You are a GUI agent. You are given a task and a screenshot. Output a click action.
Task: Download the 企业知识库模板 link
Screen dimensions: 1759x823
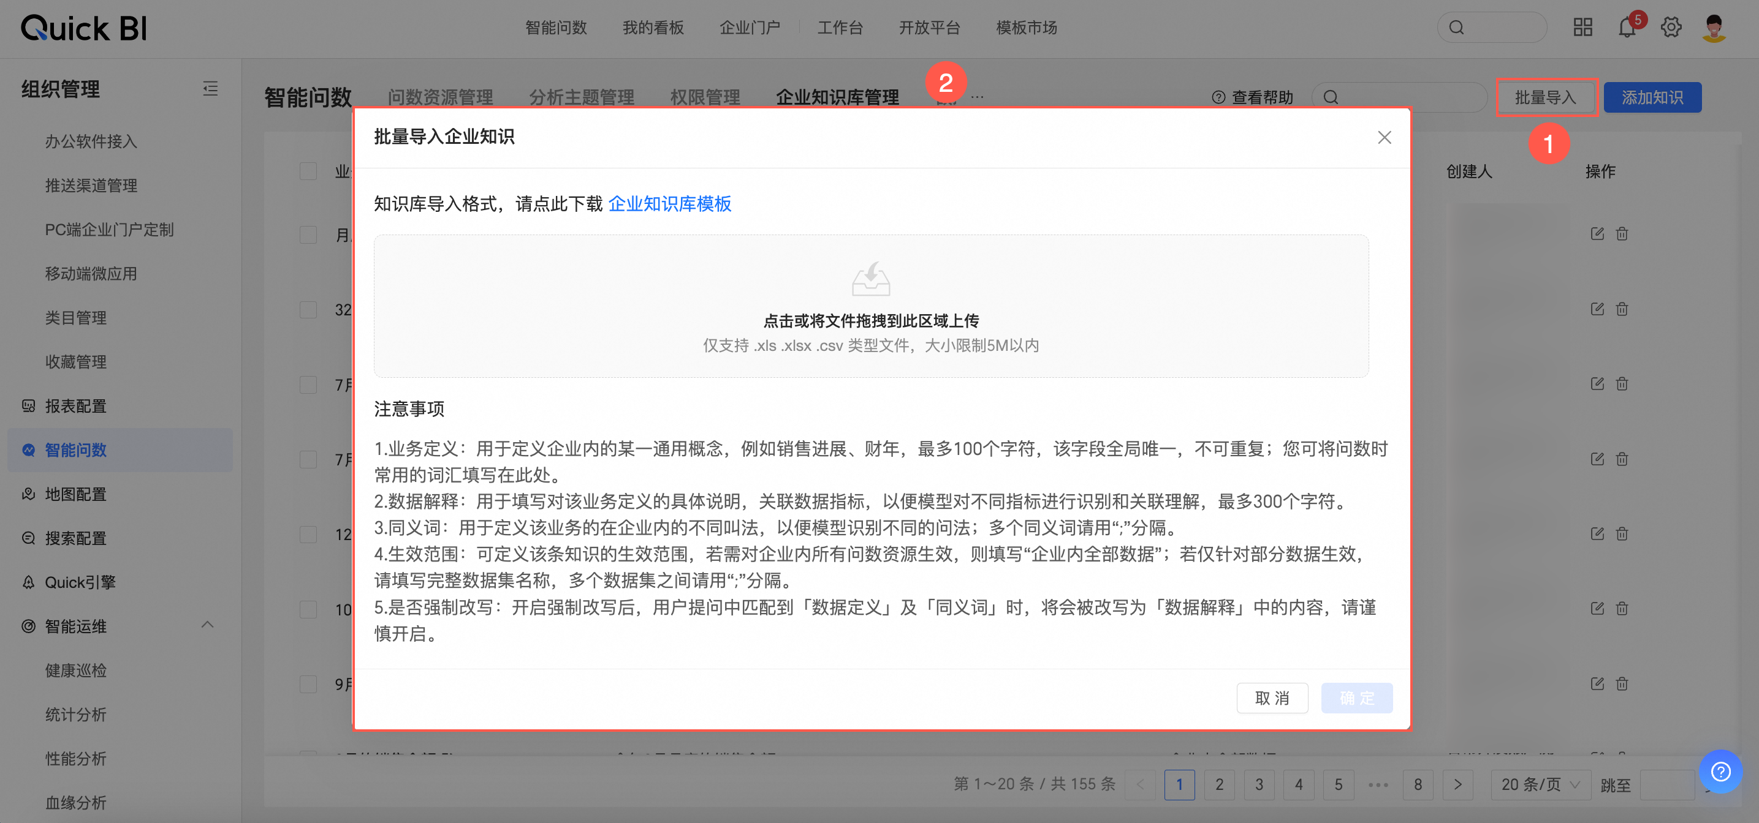pos(670,204)
